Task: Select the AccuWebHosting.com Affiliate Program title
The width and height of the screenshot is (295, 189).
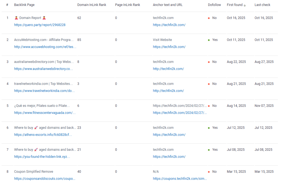Action: pos(44,40)
